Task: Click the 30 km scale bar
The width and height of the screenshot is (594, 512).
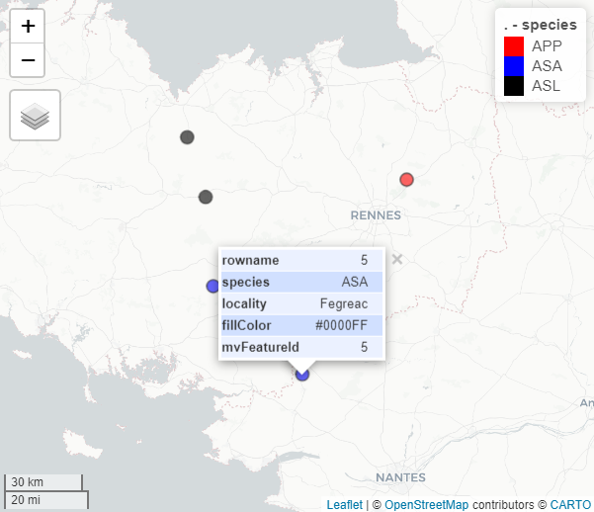Action: (x=43, y=482)
